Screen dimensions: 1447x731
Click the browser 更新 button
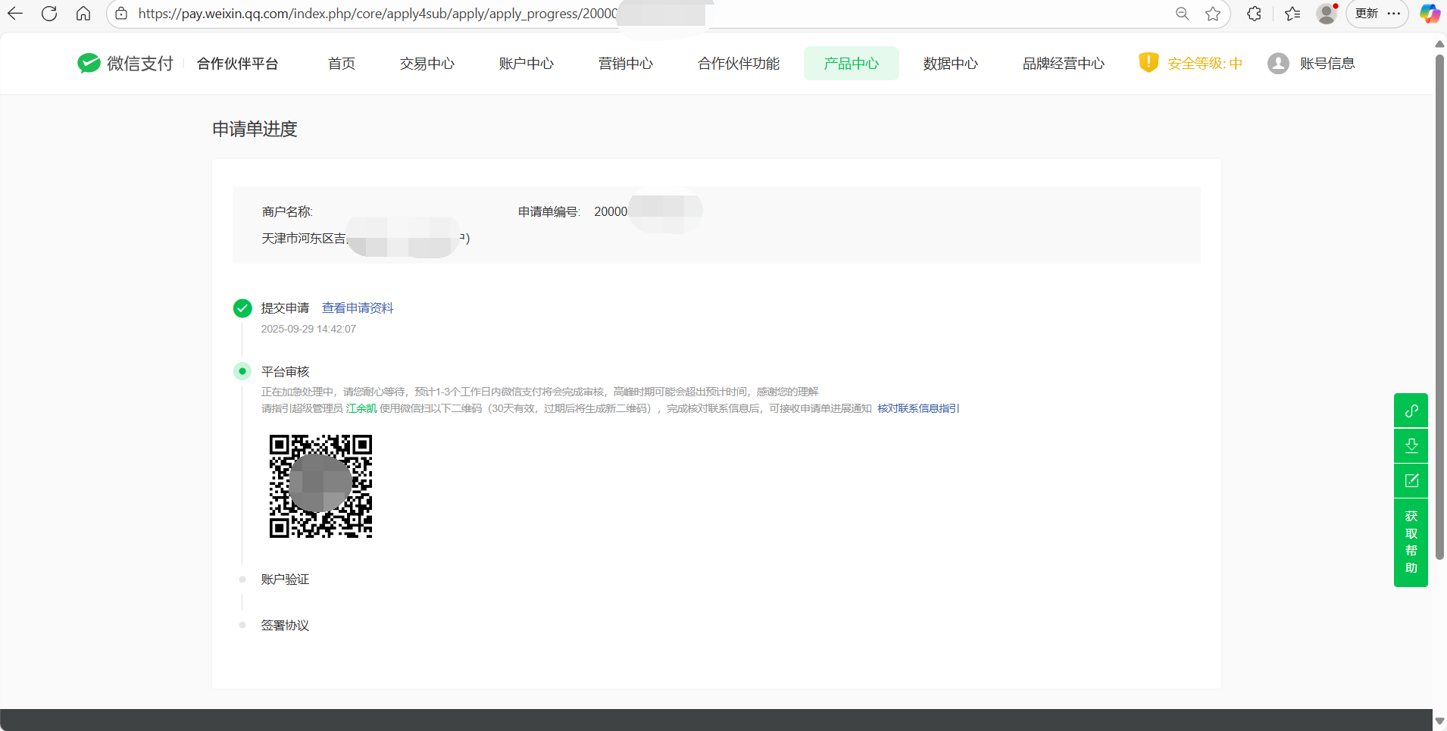(x=1367, y=14)
